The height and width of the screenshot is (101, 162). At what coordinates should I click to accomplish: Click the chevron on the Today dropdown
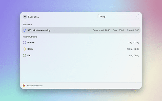136,17
